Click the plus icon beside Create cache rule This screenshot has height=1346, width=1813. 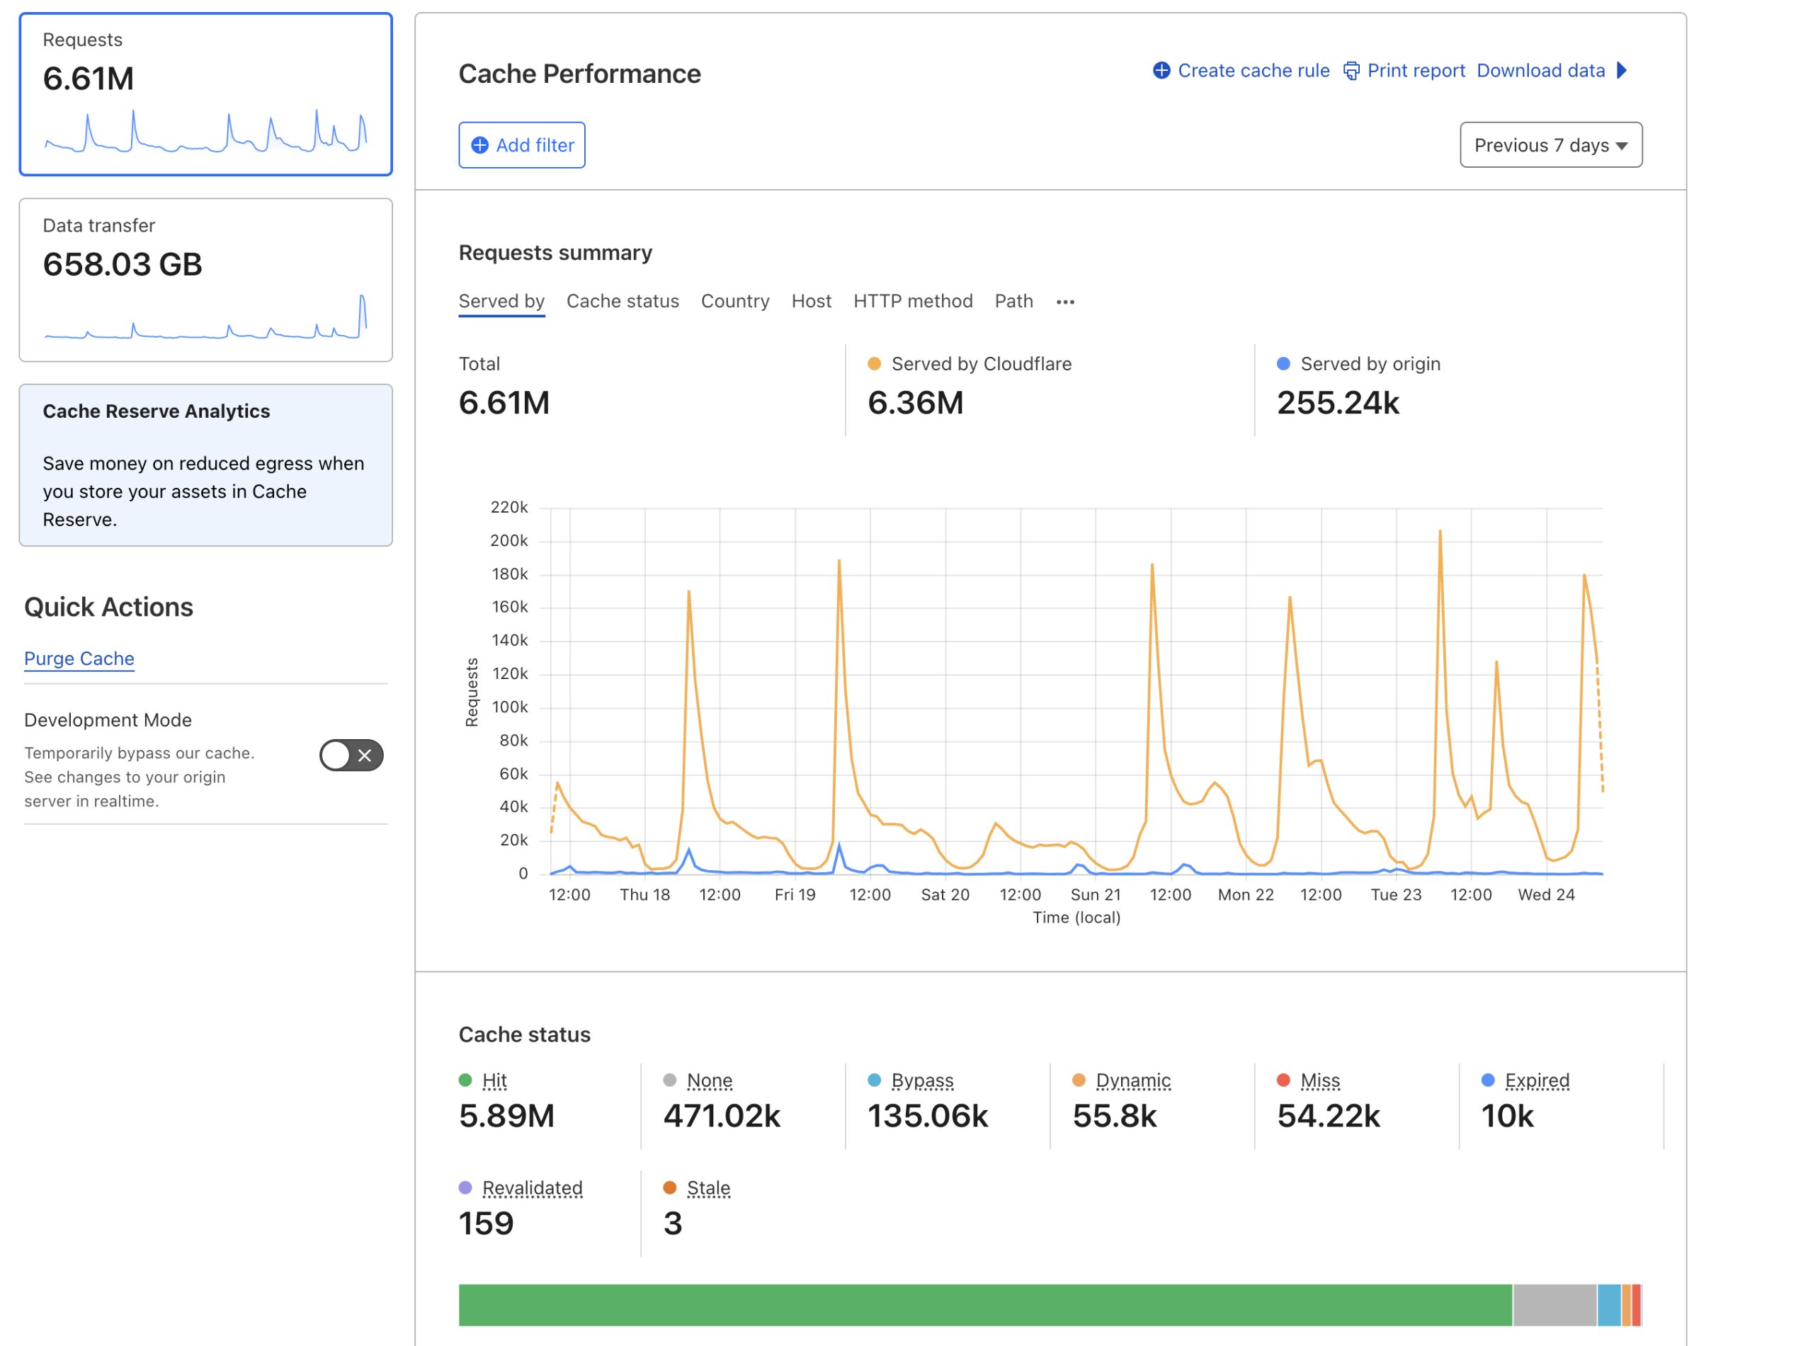pos(1162,71)
